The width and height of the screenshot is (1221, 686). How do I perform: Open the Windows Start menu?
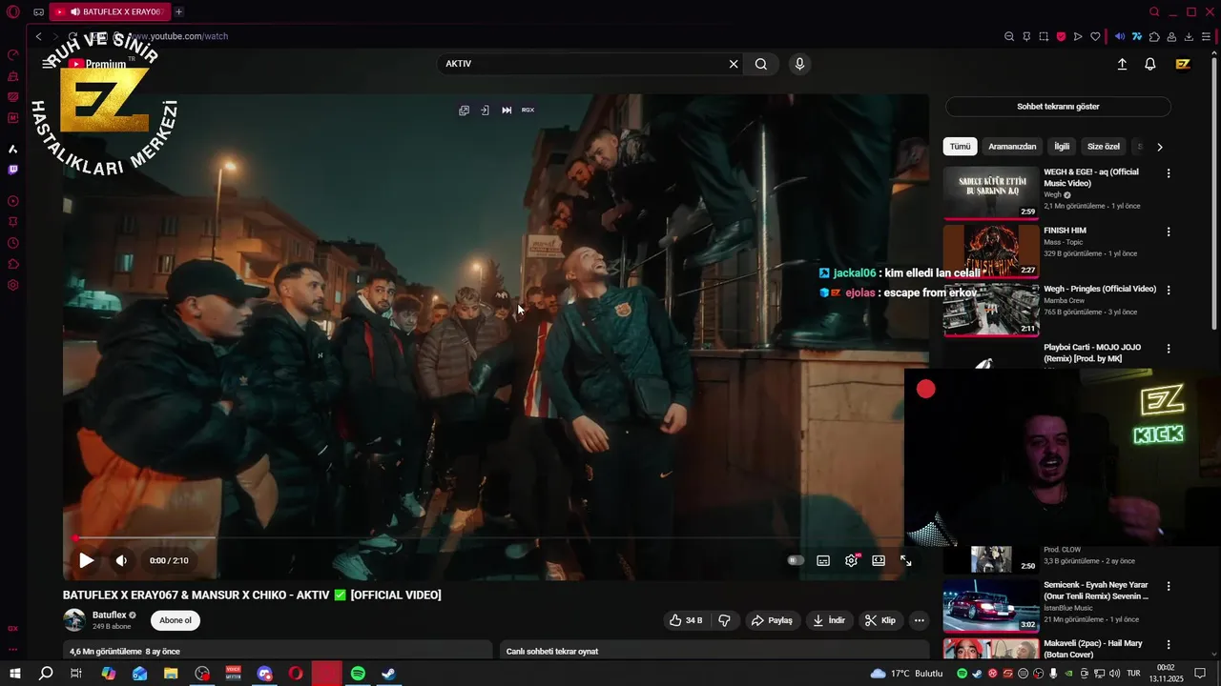point(14,674)
